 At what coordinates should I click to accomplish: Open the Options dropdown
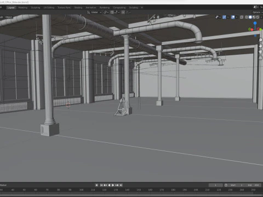click(258, 12)
